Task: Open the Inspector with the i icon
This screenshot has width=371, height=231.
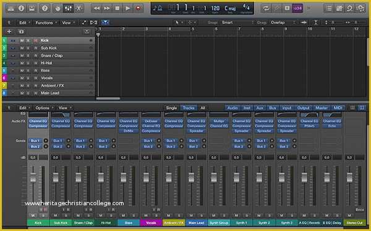Action: [21, 9]
